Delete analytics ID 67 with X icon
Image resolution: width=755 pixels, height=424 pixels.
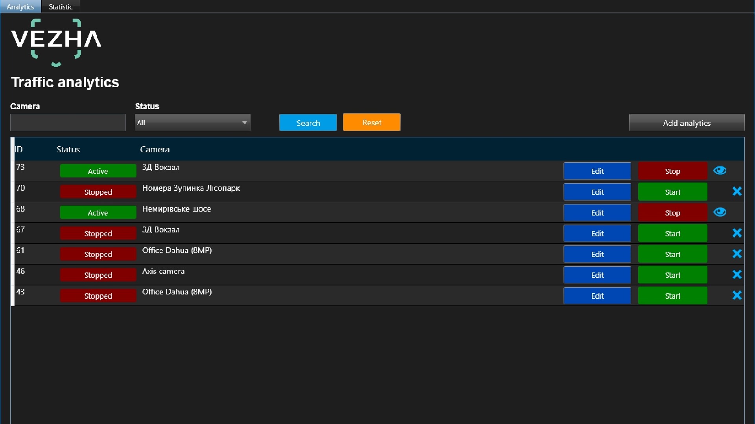[x=737, y=233]
